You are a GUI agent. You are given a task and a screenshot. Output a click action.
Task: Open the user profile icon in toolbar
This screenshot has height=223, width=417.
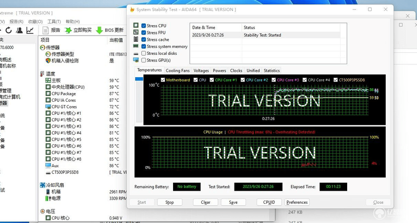[x=19, y=30]
